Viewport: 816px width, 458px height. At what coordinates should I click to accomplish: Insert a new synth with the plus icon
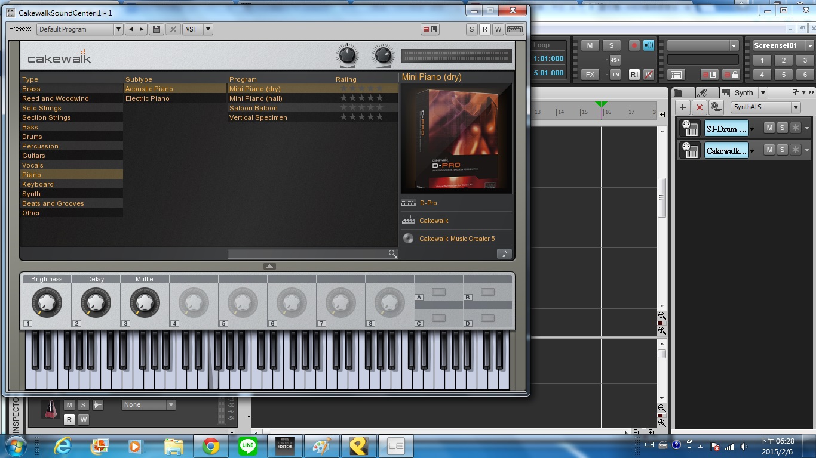pyautogui.click(x=683, y=107)
